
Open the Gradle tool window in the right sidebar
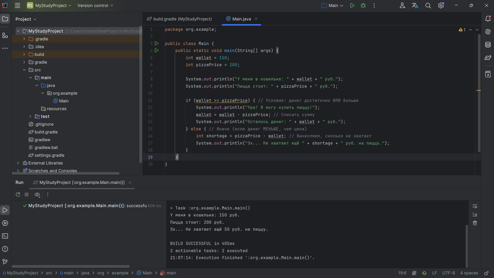488,58
